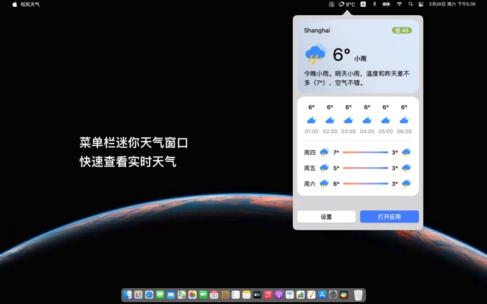Click the large thunderstorm weather icon
Viewport: 487px width, 304px height.
316,54
